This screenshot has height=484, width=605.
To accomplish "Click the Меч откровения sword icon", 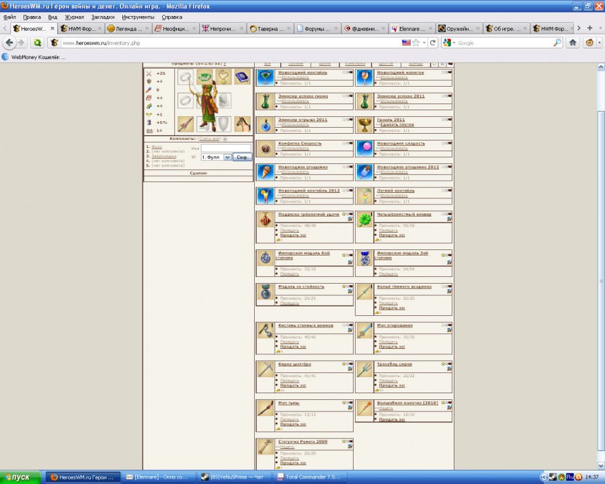I will tap(364, 331).
